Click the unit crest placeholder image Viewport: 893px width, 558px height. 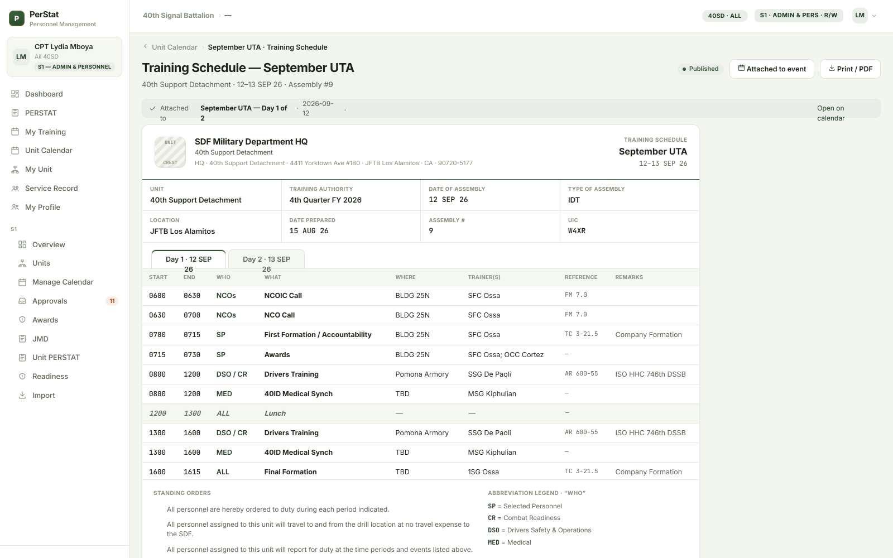pos(170,152)
